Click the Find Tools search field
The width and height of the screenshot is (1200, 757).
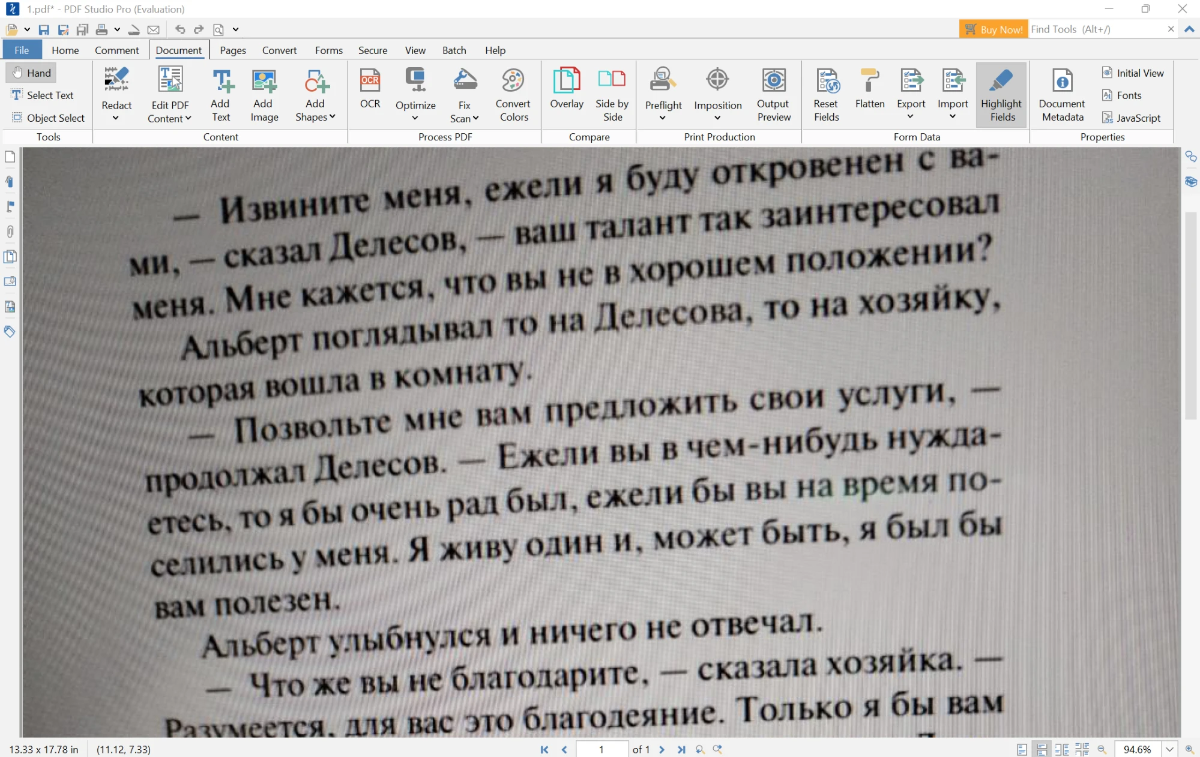pos(1098,29)
